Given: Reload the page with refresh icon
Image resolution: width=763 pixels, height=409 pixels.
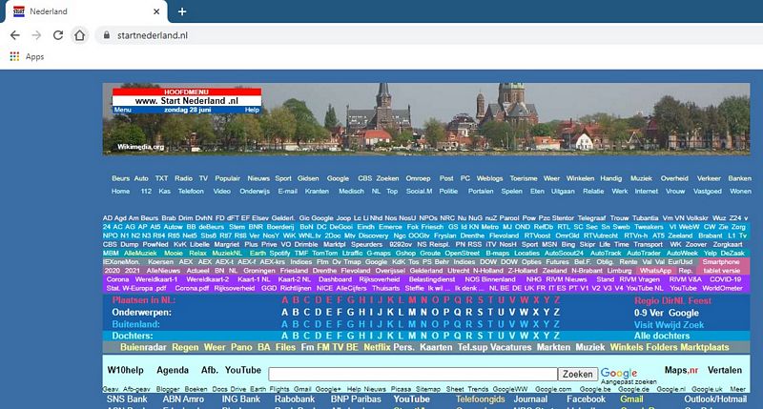Looking at the screenshot, I should tap(58, 35).
